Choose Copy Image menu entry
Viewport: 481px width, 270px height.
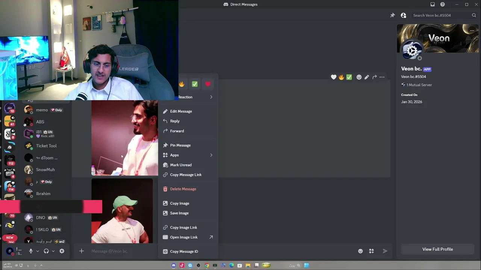(x=188, y=203)
